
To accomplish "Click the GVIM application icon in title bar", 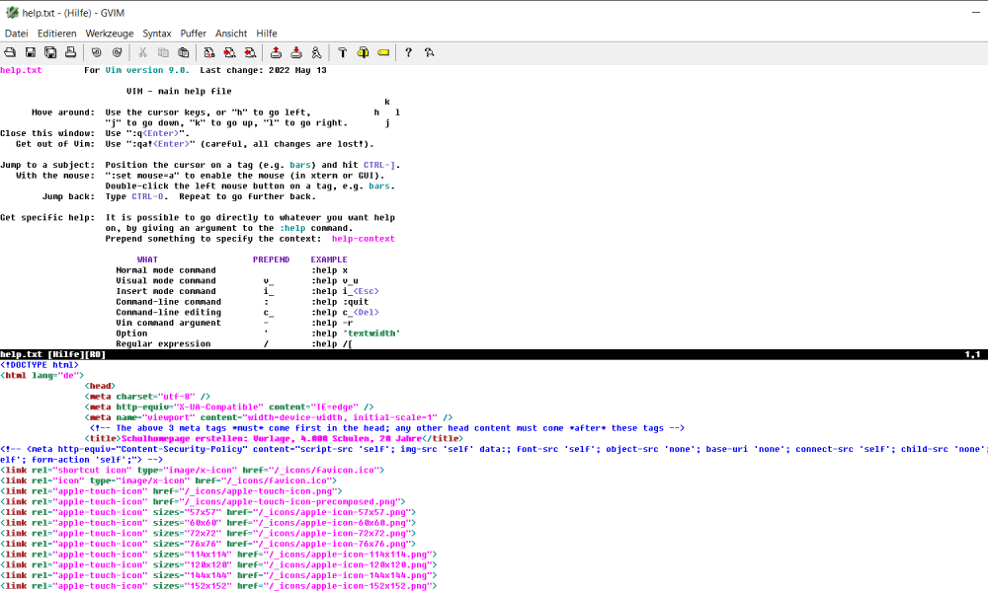I will click(x=11, y=13).
